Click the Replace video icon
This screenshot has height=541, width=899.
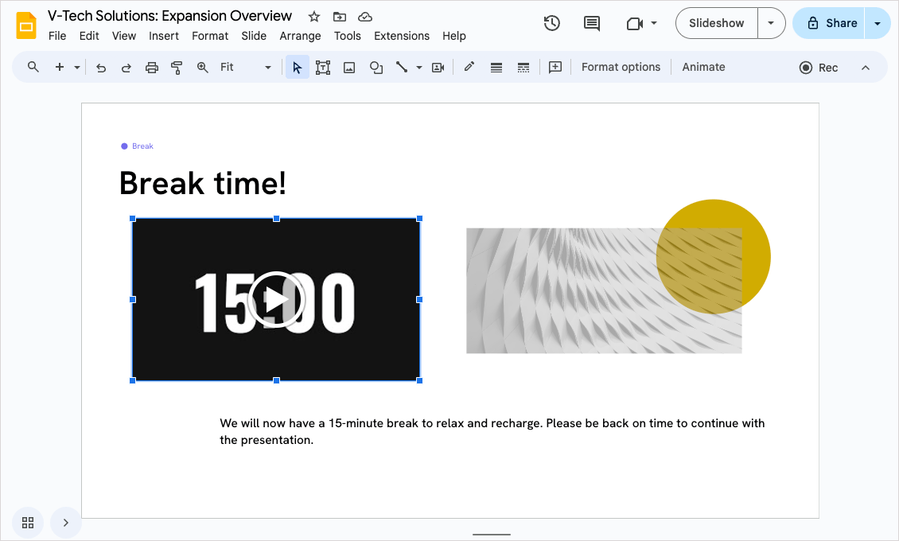tap(438, 68)
